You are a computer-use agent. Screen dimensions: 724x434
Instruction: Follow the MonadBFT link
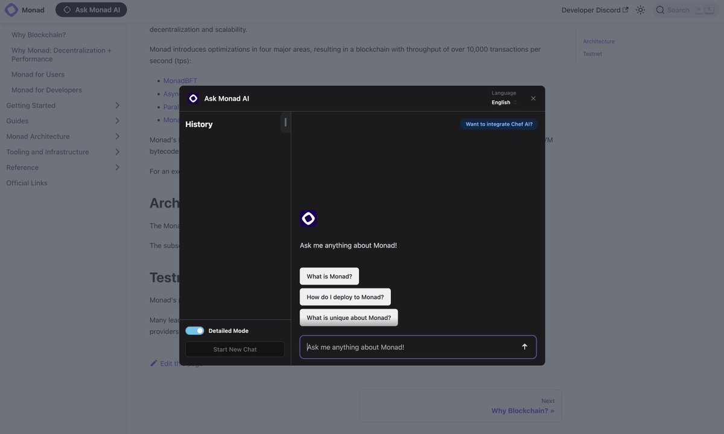(180, 81)
